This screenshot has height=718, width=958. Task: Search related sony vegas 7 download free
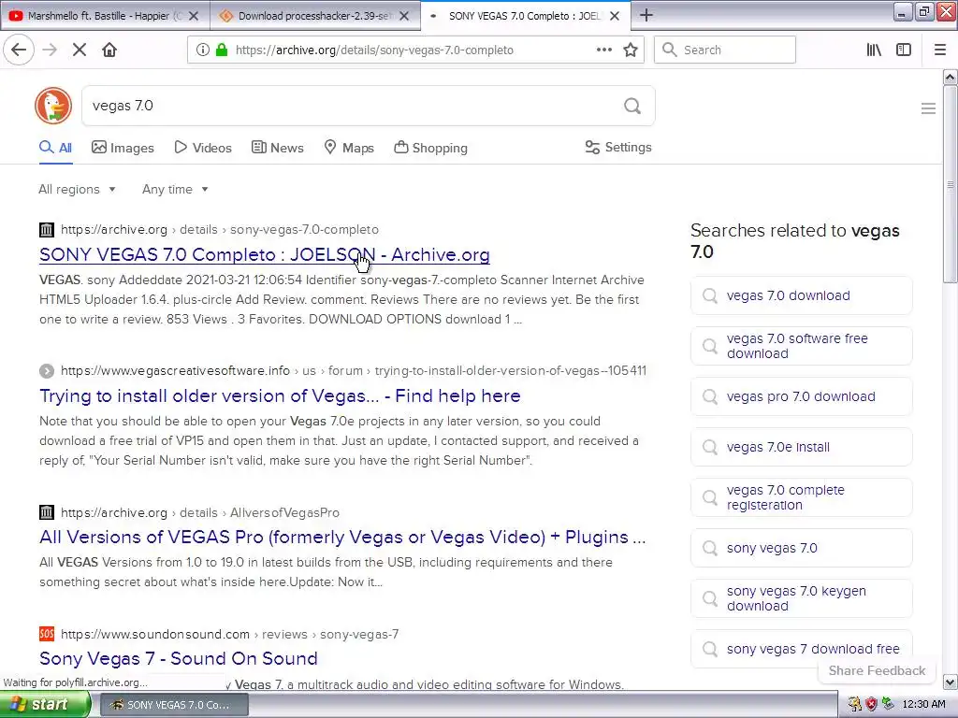click(802, 649)
